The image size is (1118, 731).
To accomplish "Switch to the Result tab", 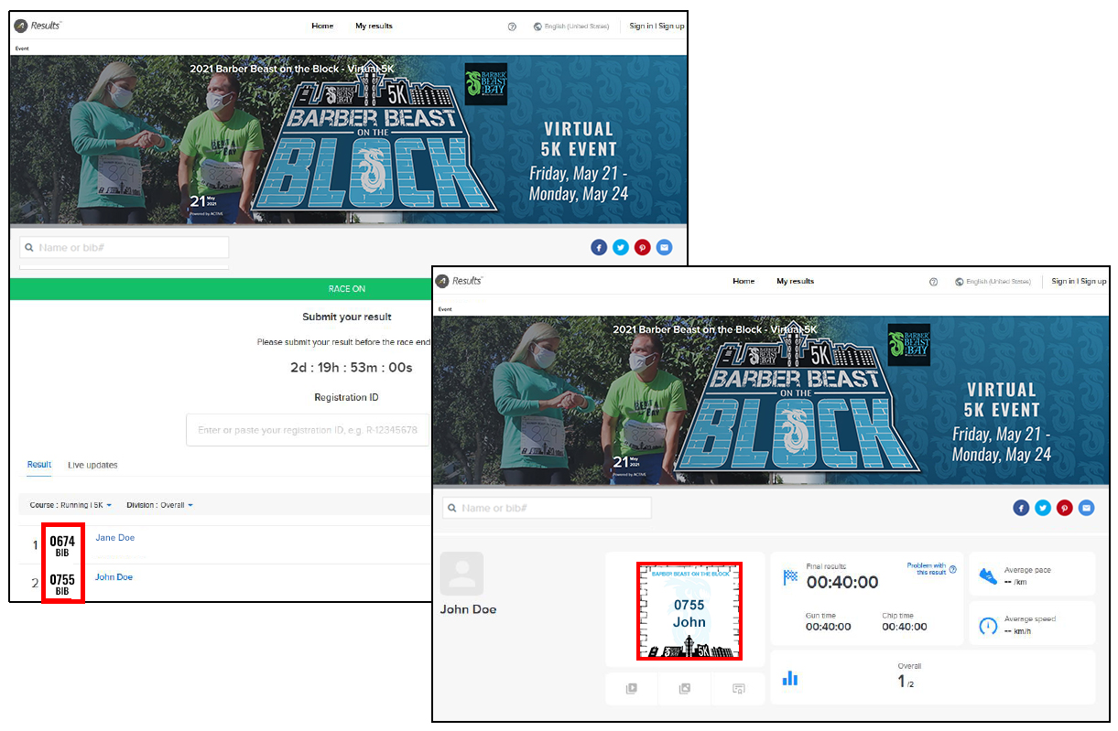I will pyautogui.click(x=39, y=465).
